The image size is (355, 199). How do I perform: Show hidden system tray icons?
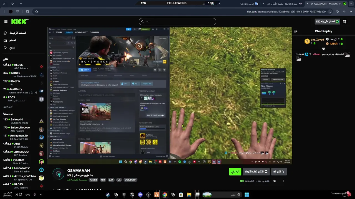tap(40, 195)
